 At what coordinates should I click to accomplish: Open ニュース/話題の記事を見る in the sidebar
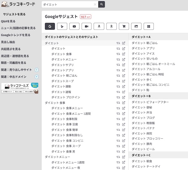point(18,28)
